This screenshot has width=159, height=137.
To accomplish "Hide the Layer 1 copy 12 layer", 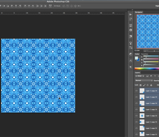I will pyautogui.click(x=136, y=128).
